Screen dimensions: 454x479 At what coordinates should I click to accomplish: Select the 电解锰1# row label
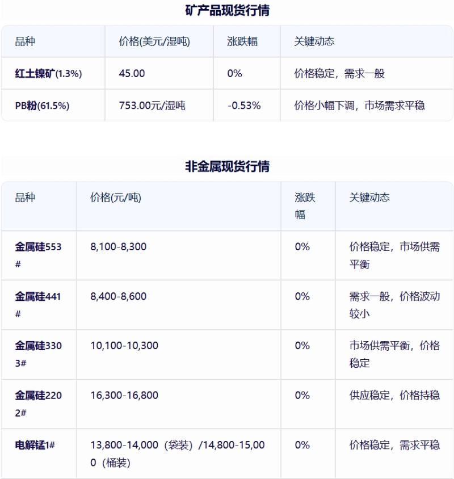35,445
